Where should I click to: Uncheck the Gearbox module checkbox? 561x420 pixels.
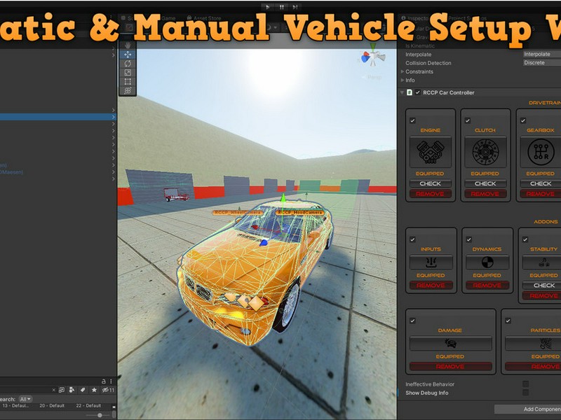pos(523,120)
